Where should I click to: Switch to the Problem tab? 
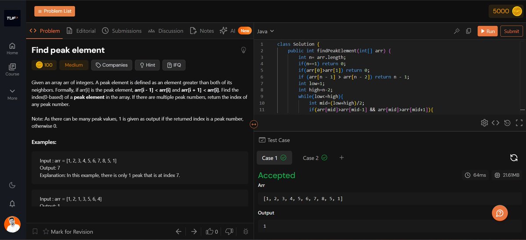click(x=45, y=31)
